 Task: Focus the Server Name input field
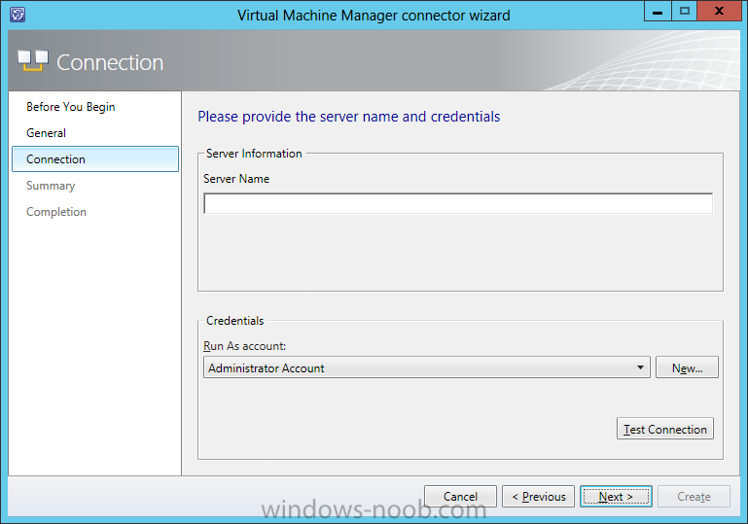tap(458, 203)
